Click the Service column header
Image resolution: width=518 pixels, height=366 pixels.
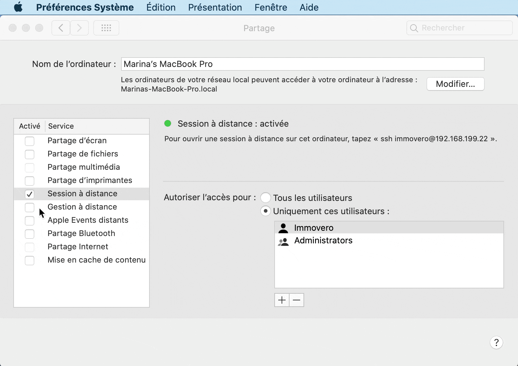point(97,126)
